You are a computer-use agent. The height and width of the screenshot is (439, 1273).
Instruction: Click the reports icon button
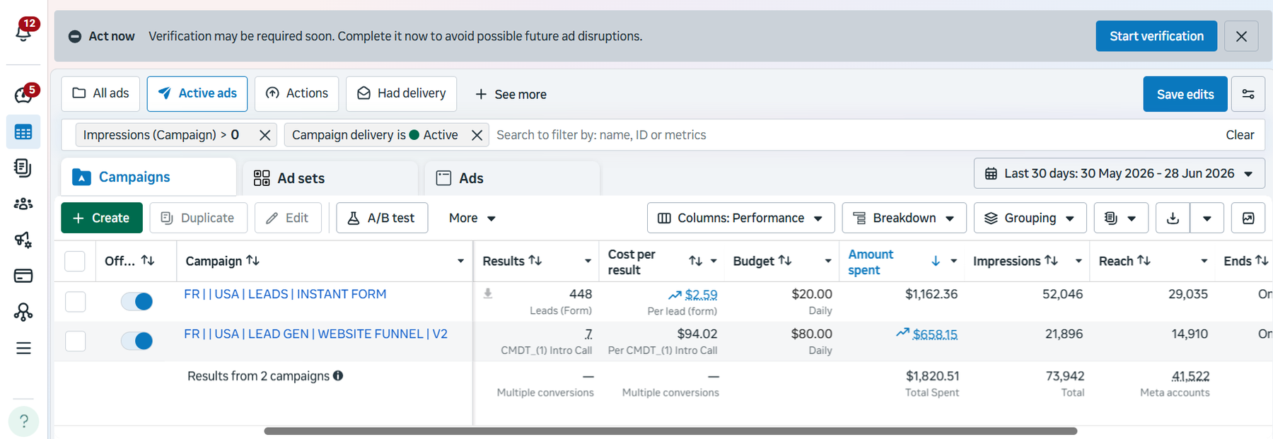point(1120,218)
